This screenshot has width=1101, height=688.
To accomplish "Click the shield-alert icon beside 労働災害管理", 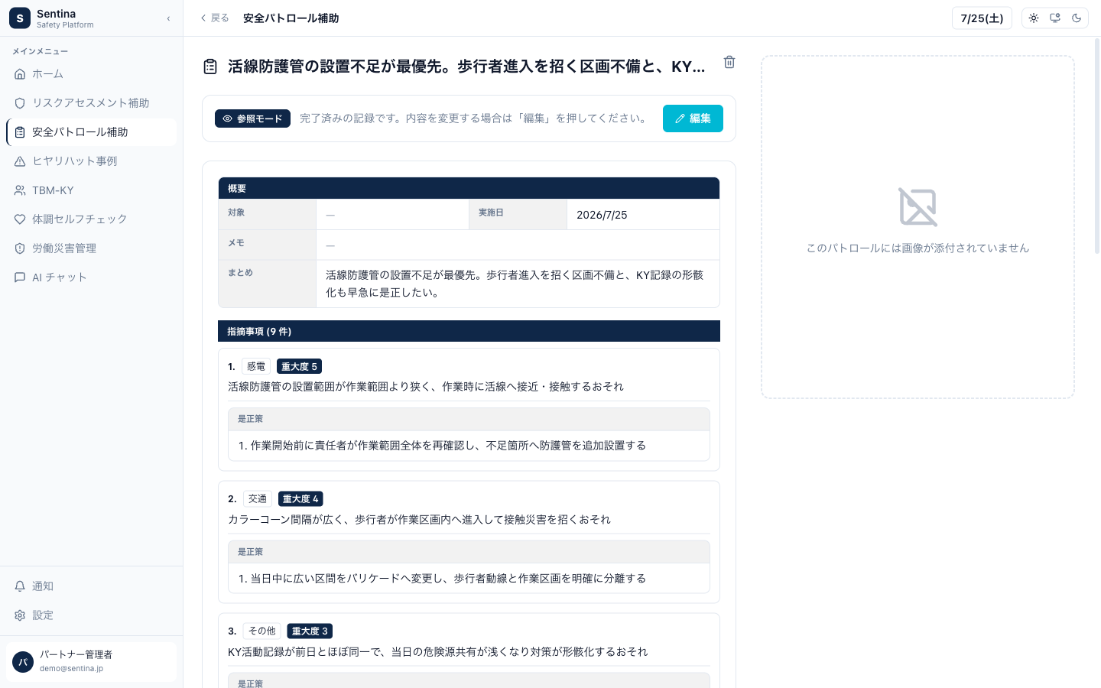I will pos(20,248).
